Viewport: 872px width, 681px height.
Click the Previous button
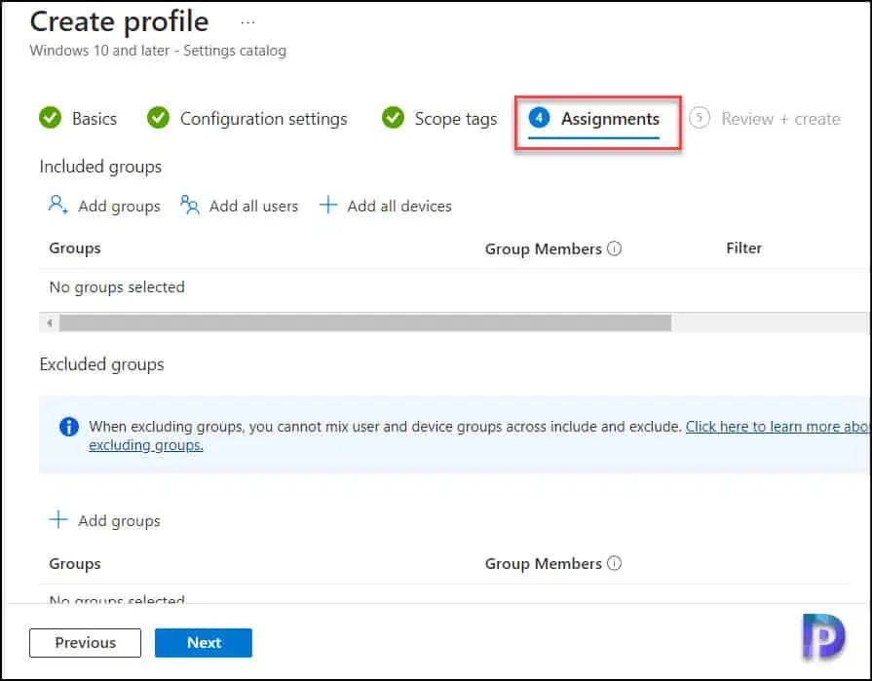click(x=85, y=643)
